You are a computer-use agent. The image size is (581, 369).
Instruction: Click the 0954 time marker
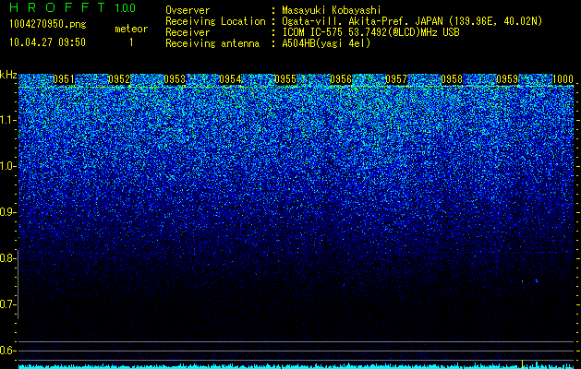[x=230, y=79]
